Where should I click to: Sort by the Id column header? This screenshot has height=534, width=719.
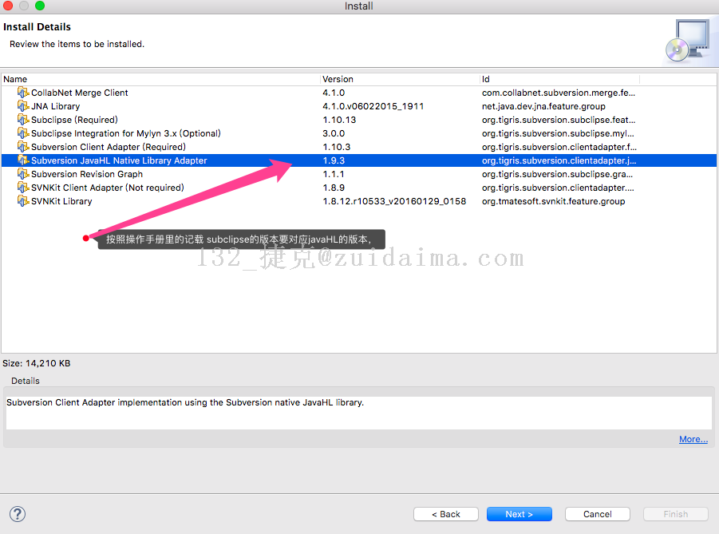point(559,79)
